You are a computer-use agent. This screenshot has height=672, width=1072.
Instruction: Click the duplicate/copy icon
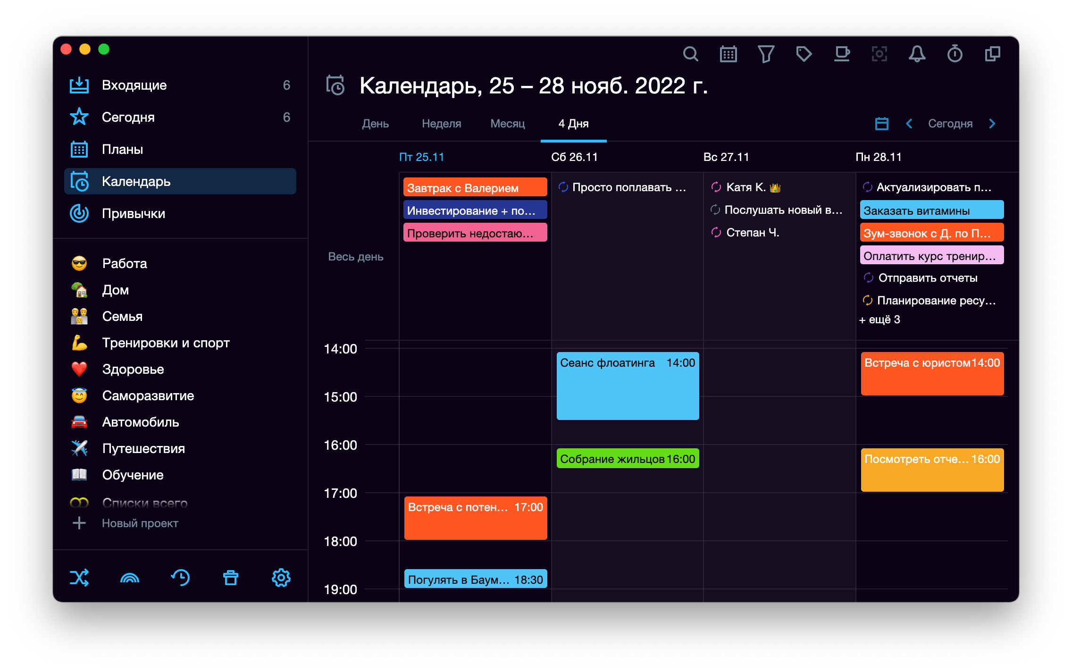995,53
